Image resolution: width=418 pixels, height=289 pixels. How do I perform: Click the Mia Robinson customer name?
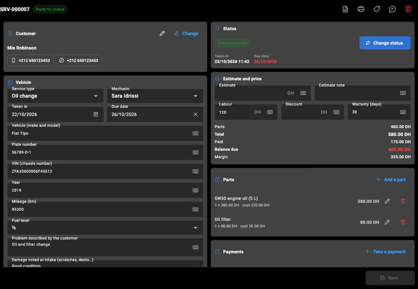[22, 48]
